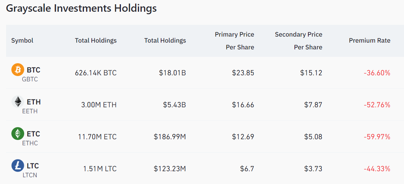Viewport: 404px width, 184px height.
Task: Click the 1.51M LTC holdings cell
Action: pos(100,169)
